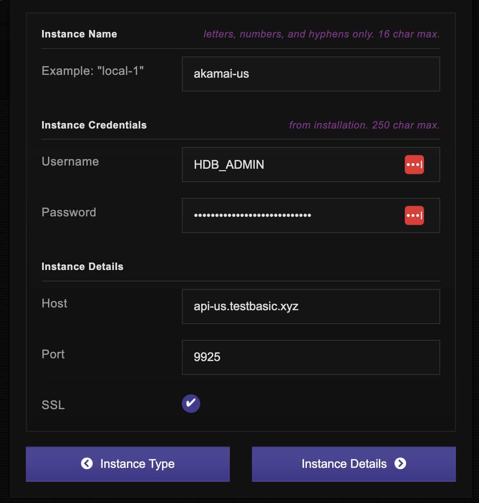Viewport: 479px width, 503px height.
Task: Click the password manager icon in Password field
Action: click(414, 215)
